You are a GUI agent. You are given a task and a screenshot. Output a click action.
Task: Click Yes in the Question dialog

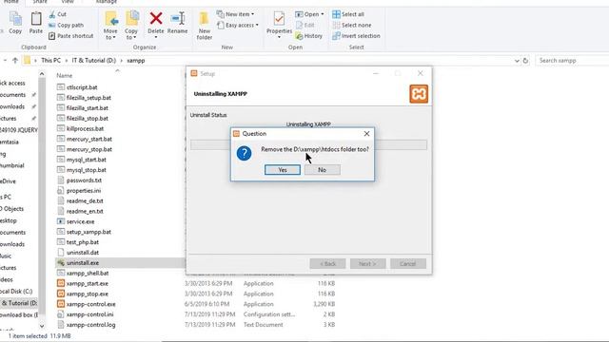283,170
